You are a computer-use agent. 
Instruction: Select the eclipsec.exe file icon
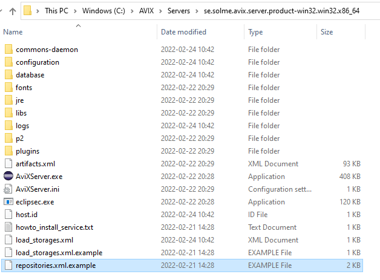coord(8,202)
